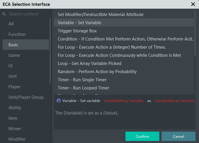Click the search magnifier icon
This screenshot has width=199, height=143.
click(x=4, y=14)
